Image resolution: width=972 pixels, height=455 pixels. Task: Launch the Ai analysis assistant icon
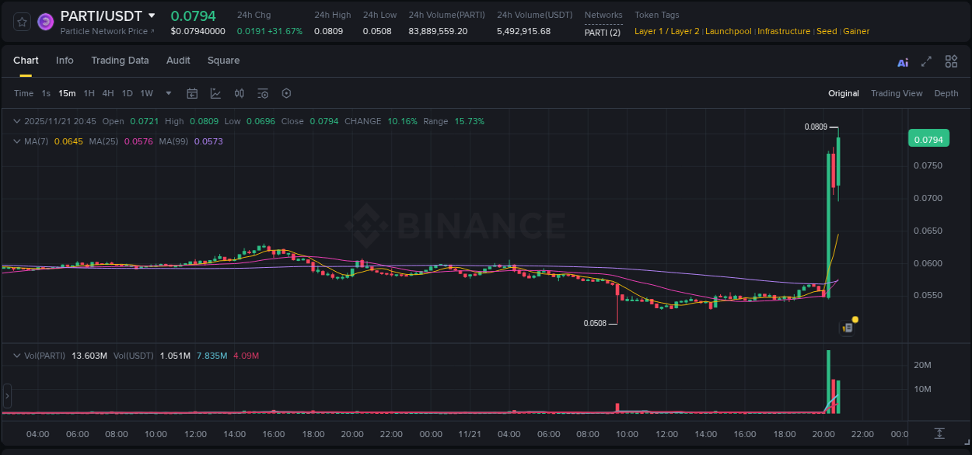(x=903, y=61)
